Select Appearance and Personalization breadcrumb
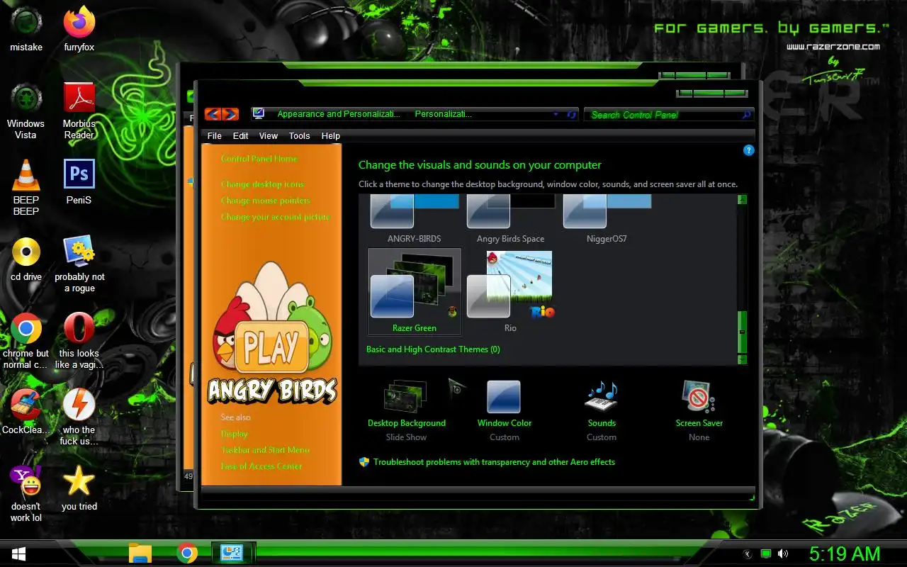 pyautogui.click(x=339, y=114)
